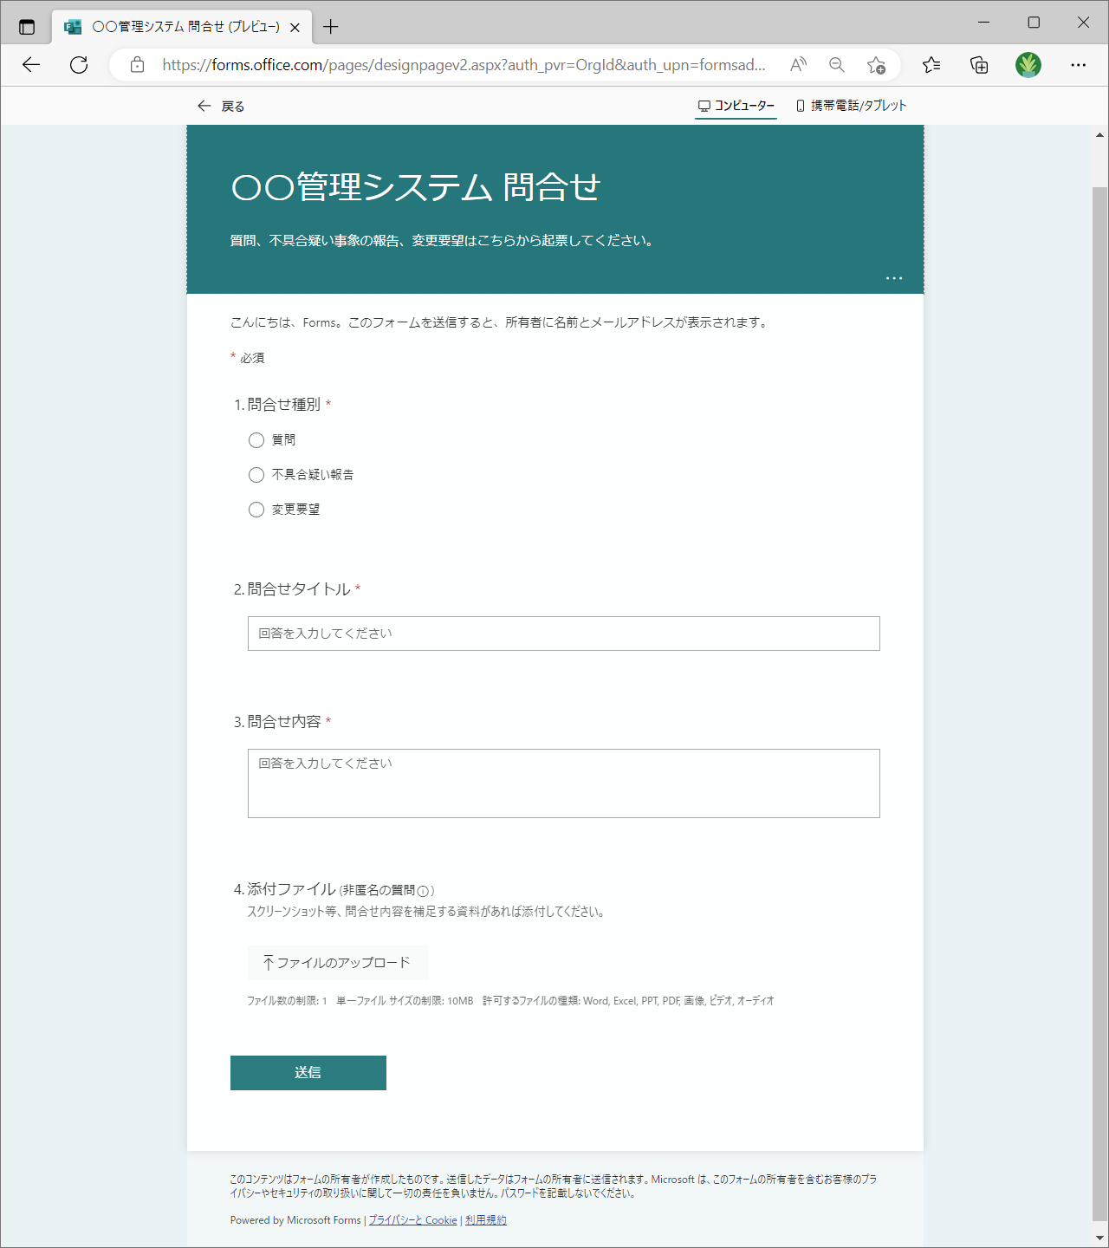
Task: Click the zoom out magnifier icon
Action: coord(837,65)
